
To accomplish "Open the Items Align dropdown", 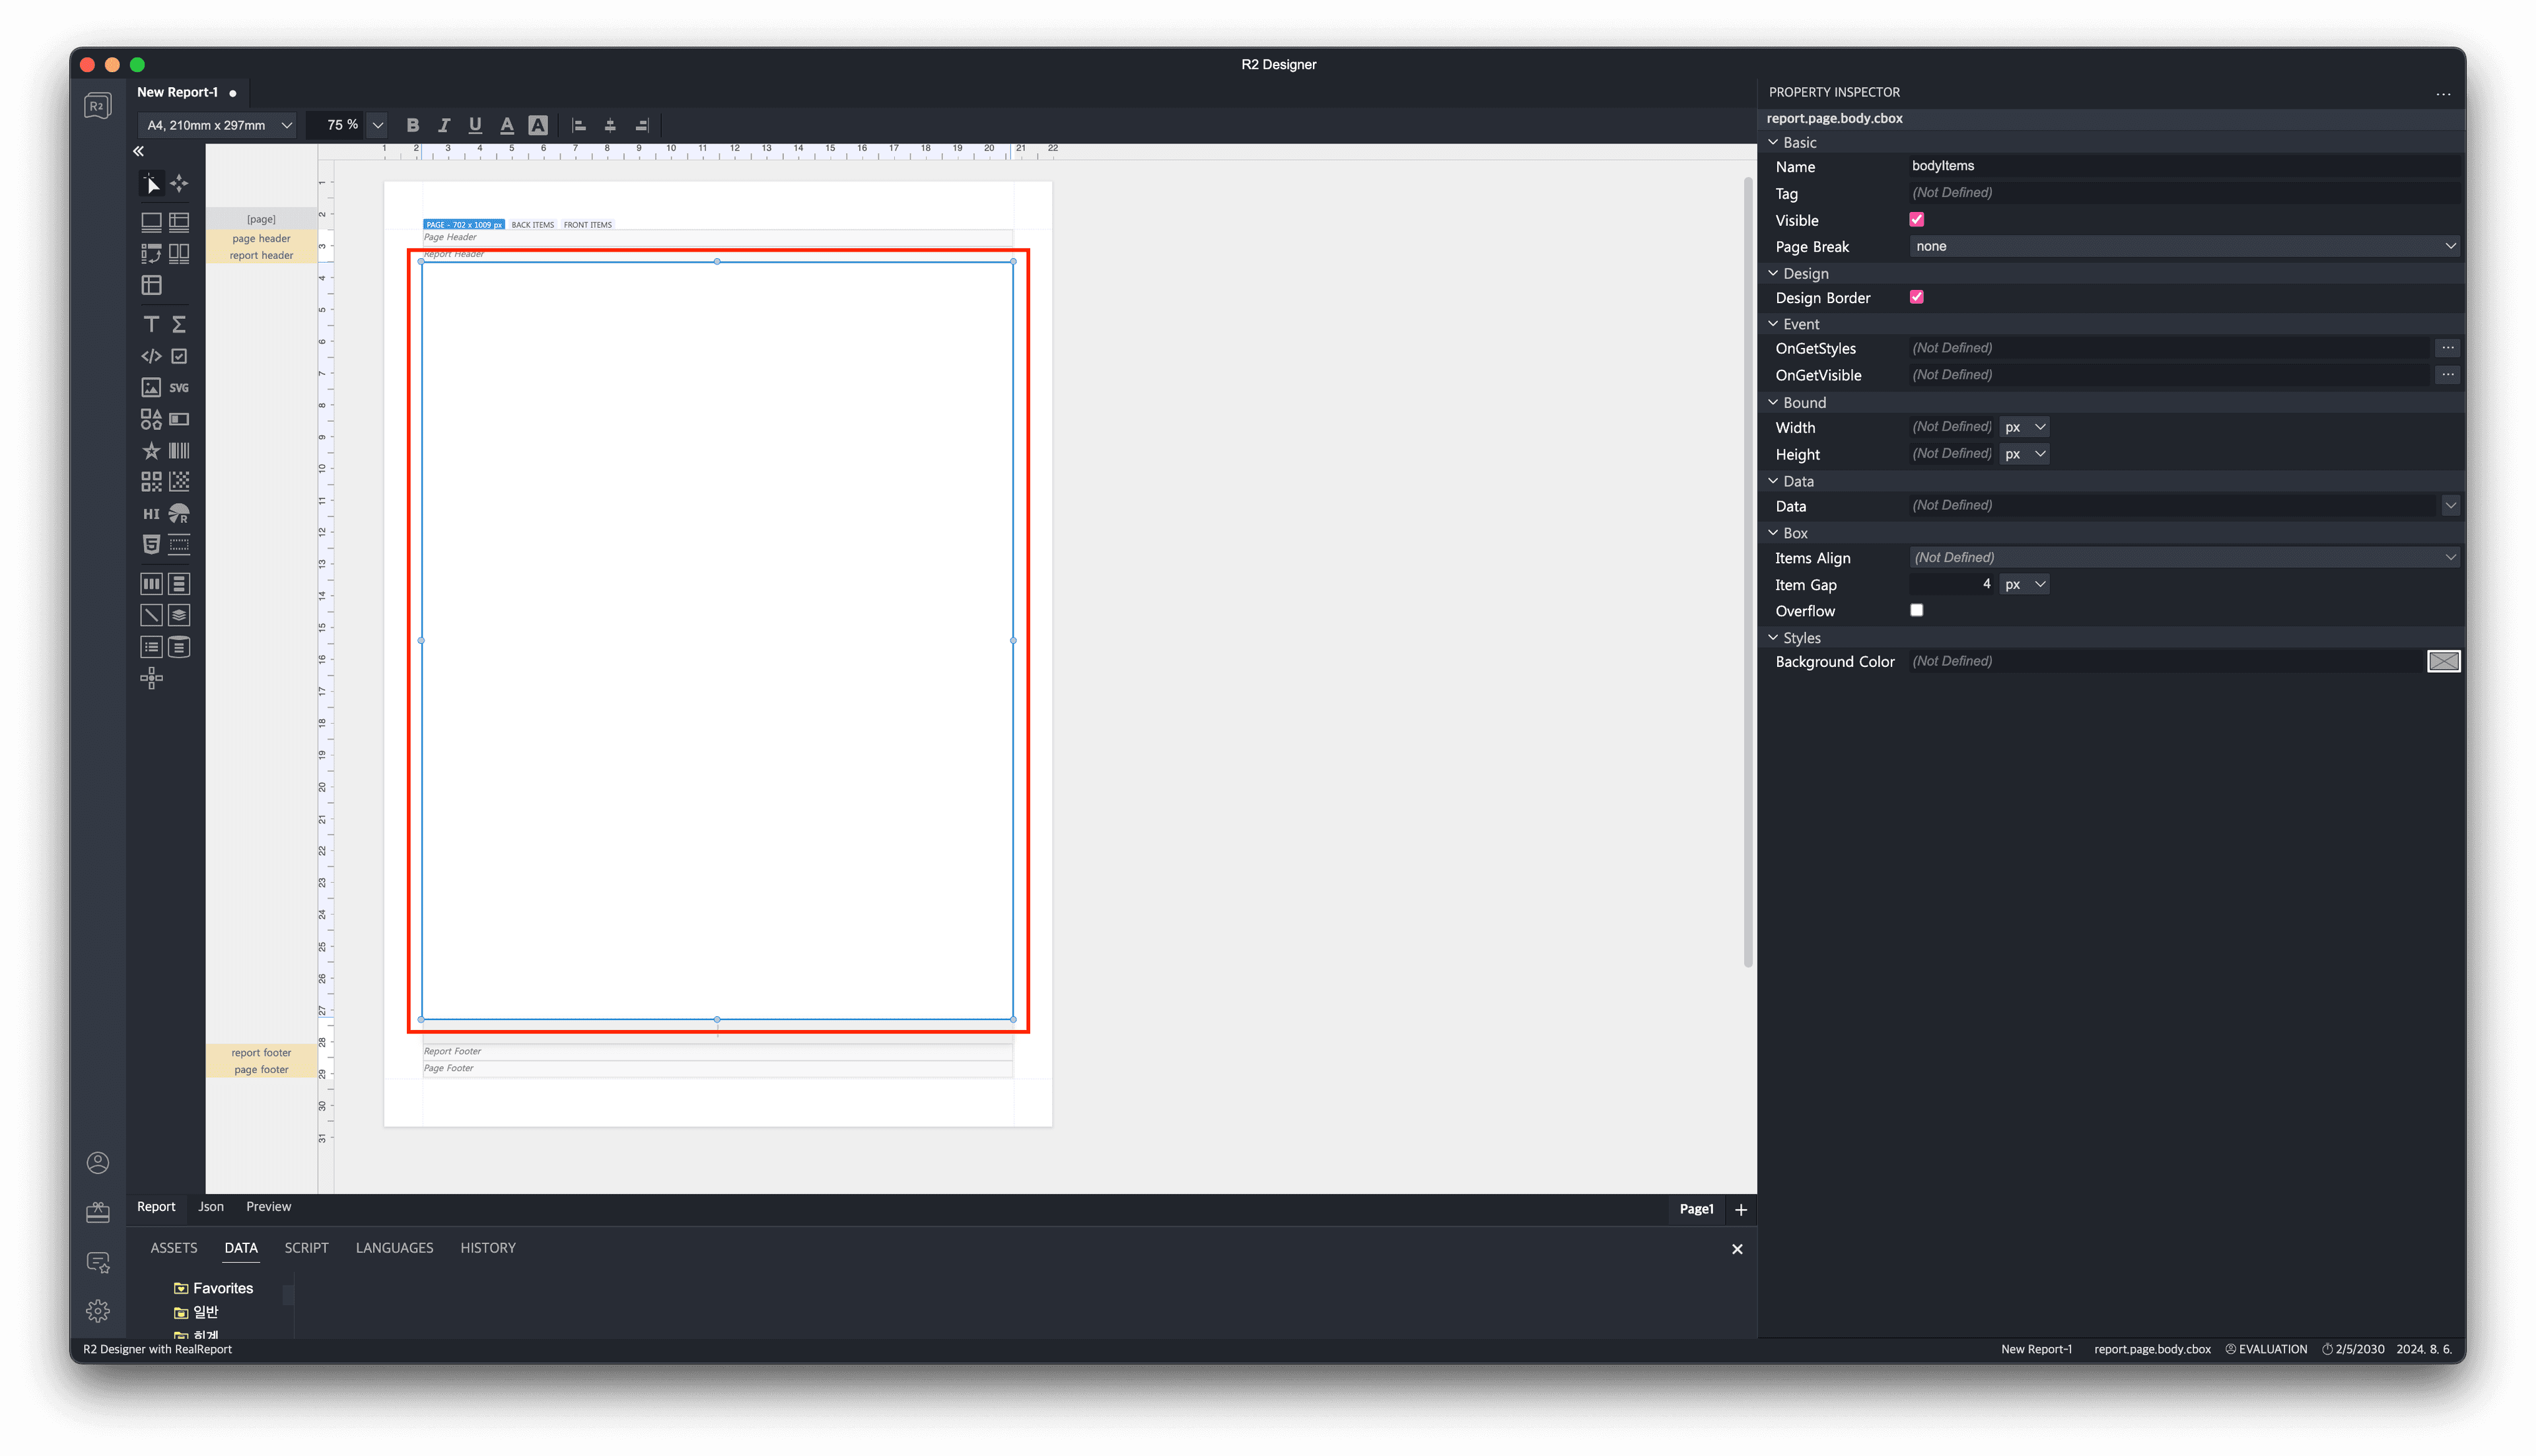I will click(x=2184, y=558).
